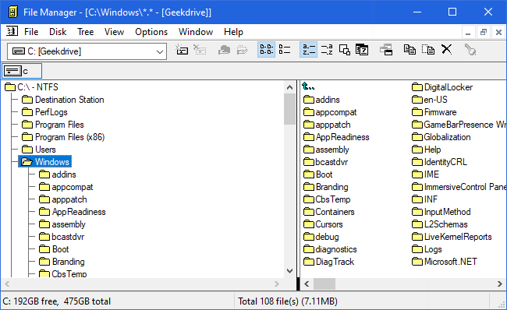Screen dimensions: 507x310
Task: Click the tree pane scroll-up arrow
Action: tap(289, 87)
